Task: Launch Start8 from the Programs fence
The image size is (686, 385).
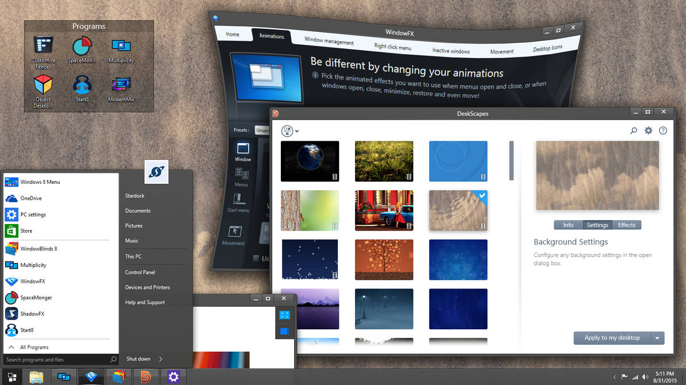Action: point(82,88)
